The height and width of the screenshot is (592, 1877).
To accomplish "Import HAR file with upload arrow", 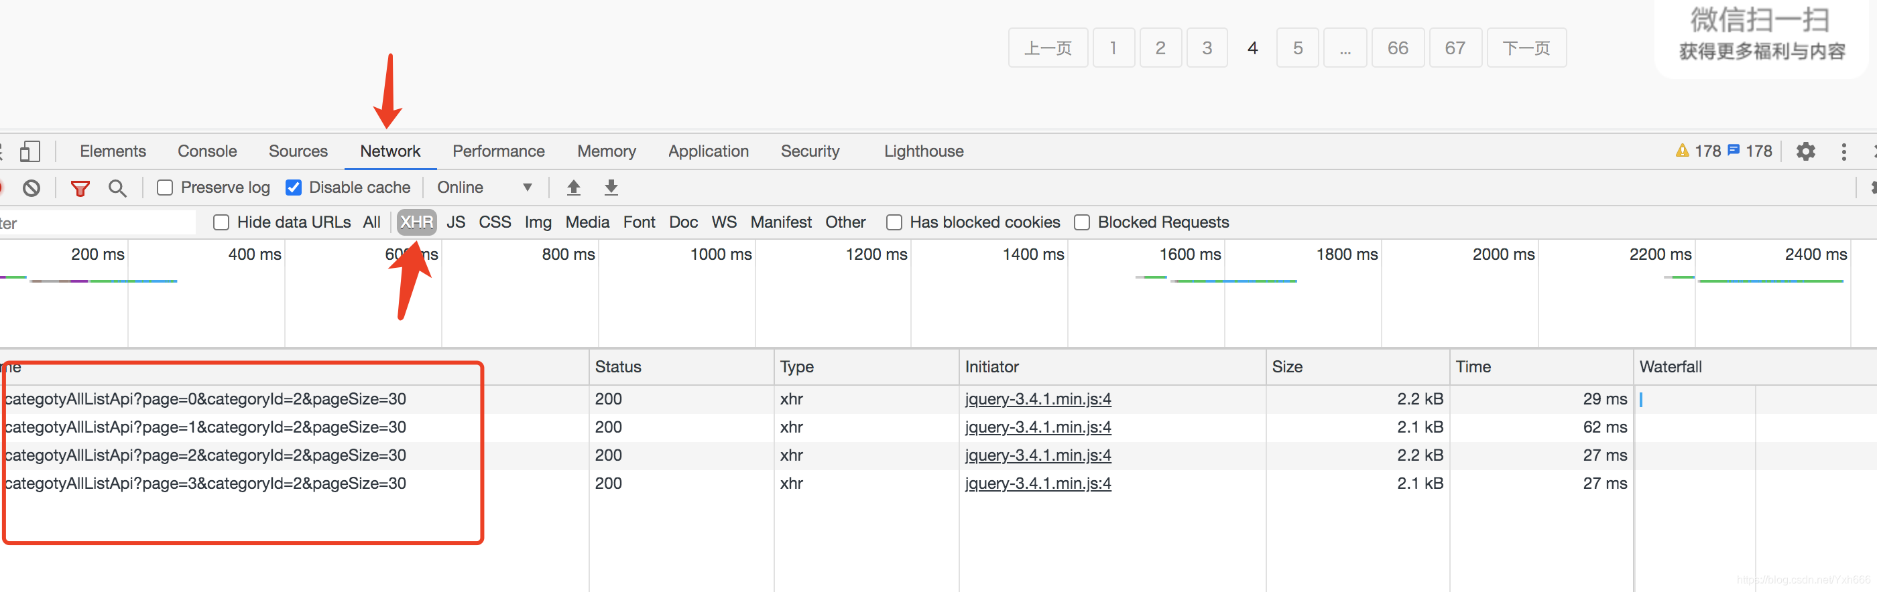I will [x=573, y=187].
